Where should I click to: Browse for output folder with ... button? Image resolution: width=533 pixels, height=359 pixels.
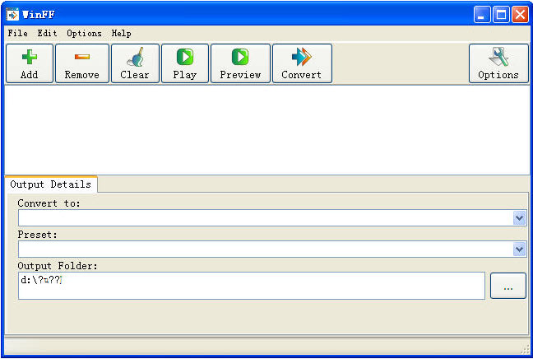click(x=508, y=286)
